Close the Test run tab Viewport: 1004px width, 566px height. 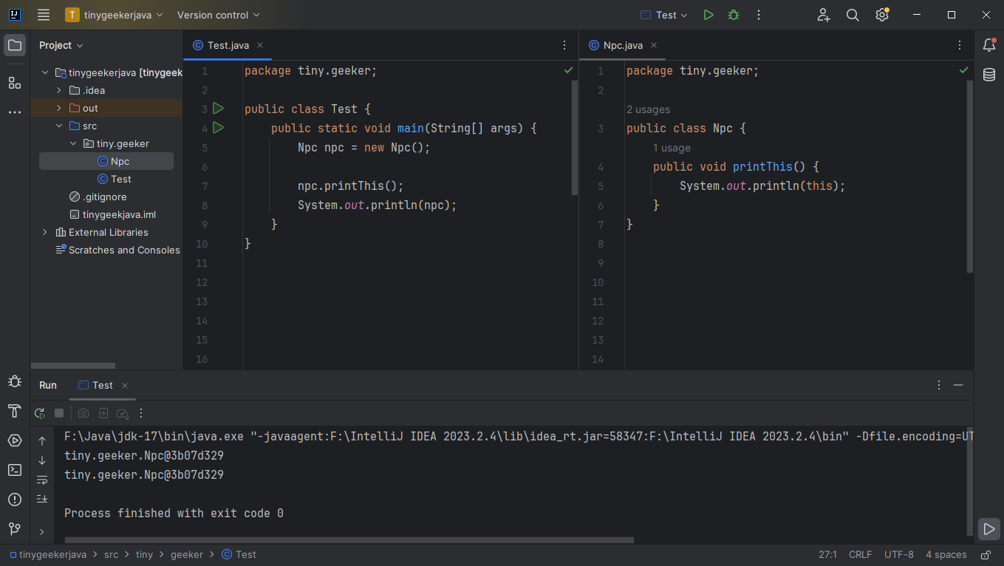[125, 386]
